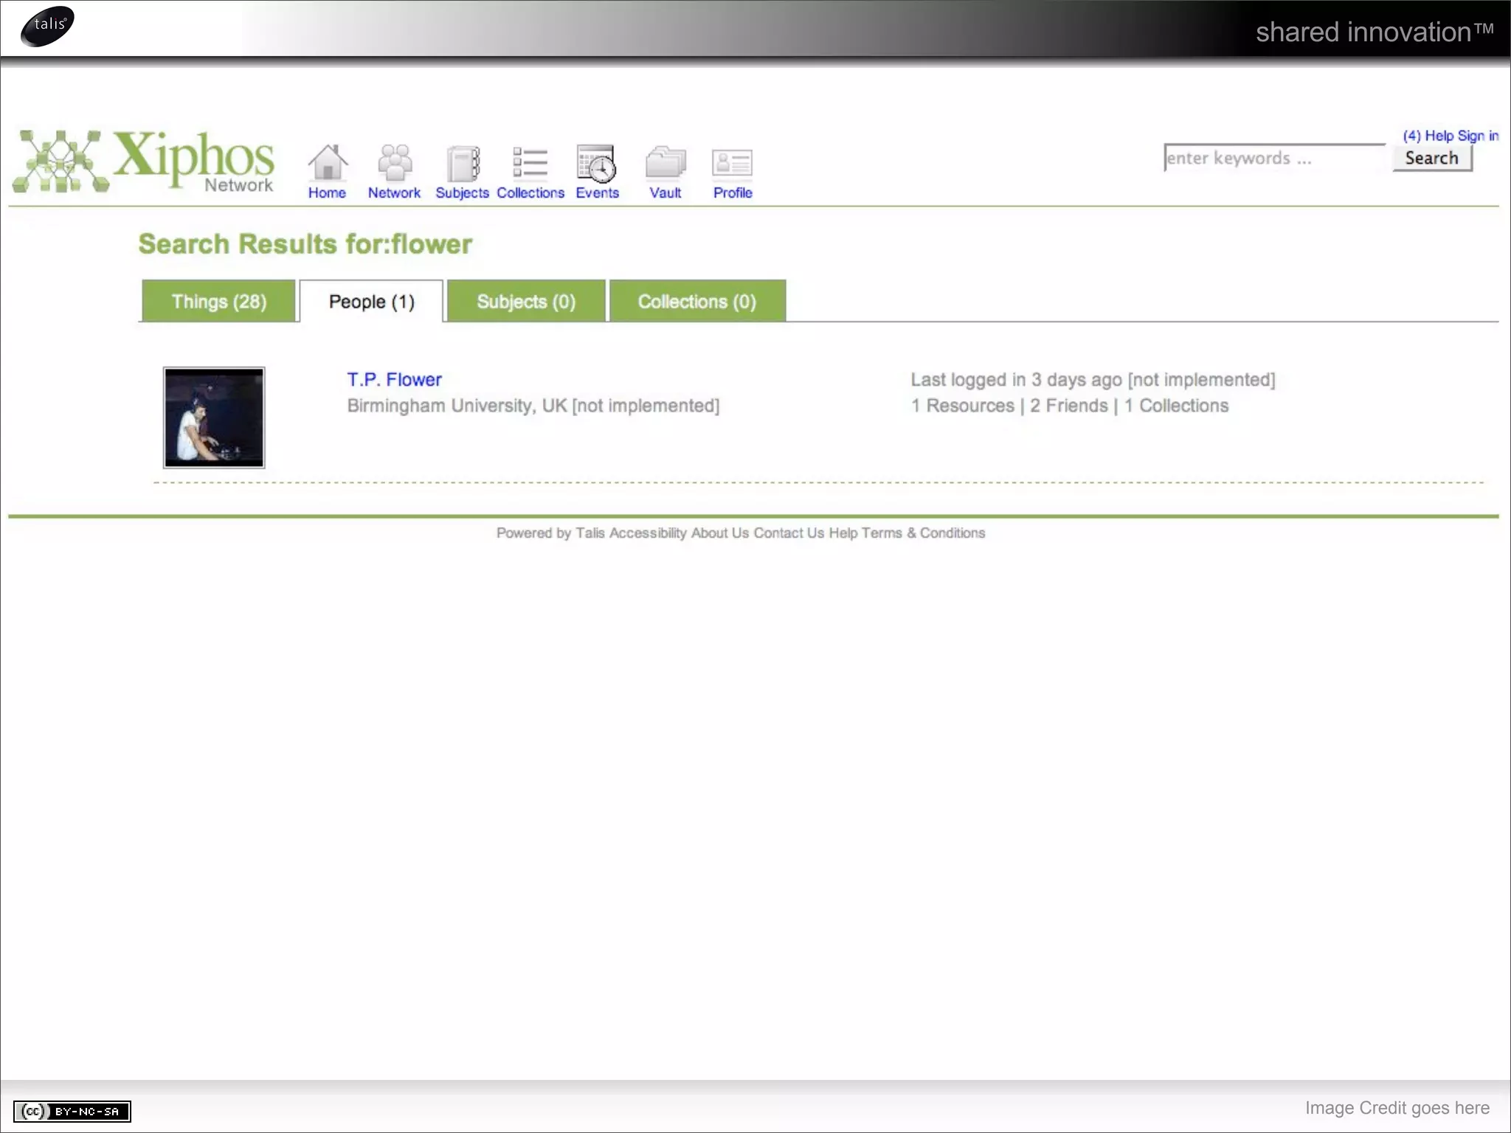Open the Terms & Conditions footer link
This screenshot has width=1511, height=1133.
coord(924,533)
